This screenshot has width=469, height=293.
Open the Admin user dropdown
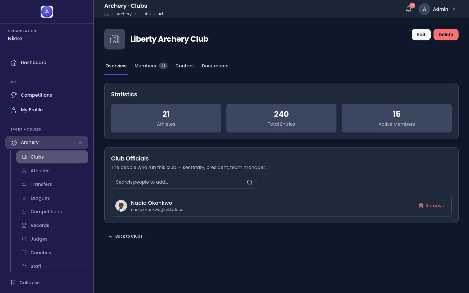pyautogui.click(x=437, y=9)
